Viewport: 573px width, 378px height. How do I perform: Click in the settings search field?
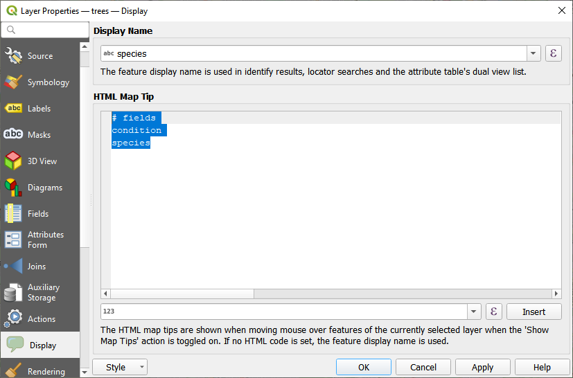point(45,30)
